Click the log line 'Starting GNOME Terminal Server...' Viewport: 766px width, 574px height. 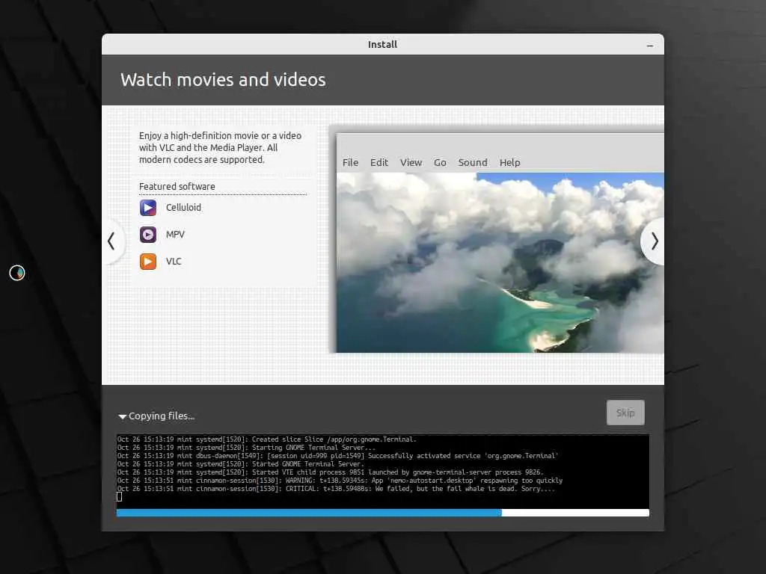coord(246,448)
